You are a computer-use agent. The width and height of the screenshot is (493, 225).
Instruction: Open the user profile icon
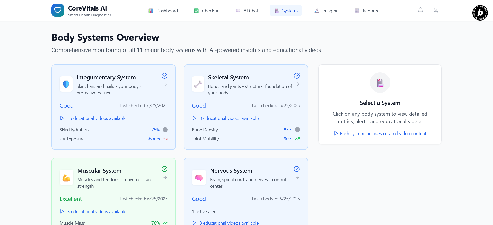click(436, 11)
